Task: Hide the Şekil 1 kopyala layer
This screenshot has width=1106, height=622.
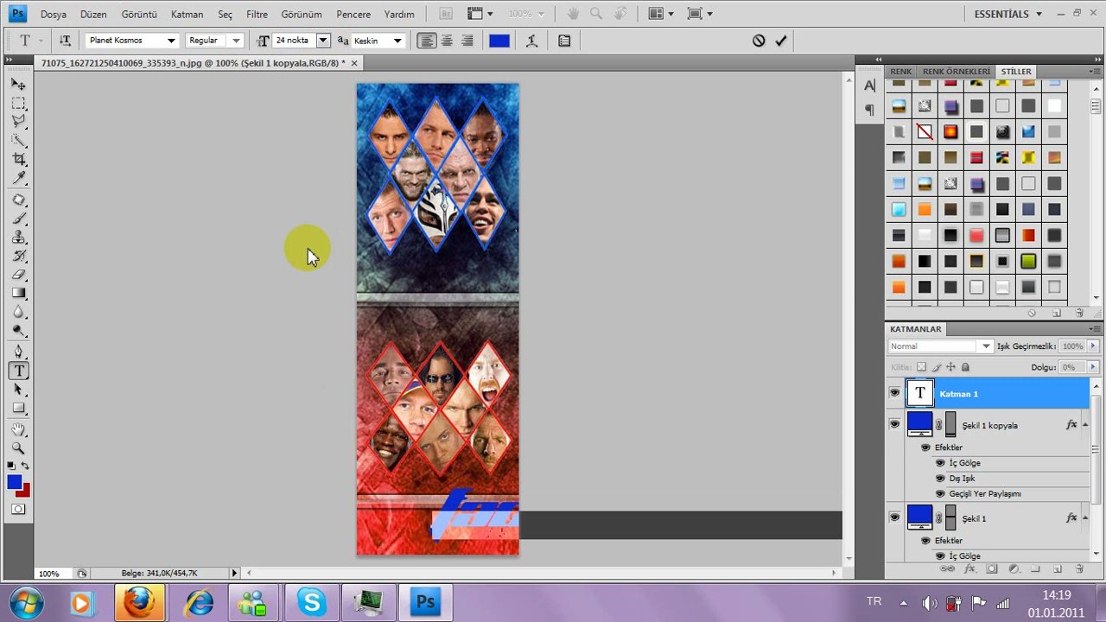Action: (894, 424)
